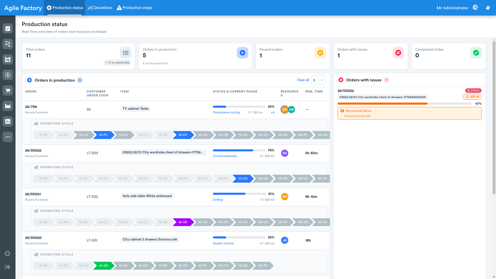Open the bar chart sidebar icon

[8, 121]
